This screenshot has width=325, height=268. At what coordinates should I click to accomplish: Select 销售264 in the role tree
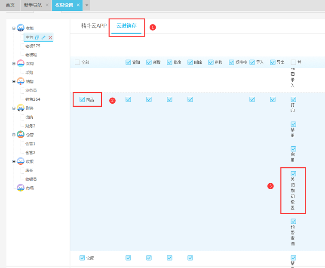coord(33,99)
